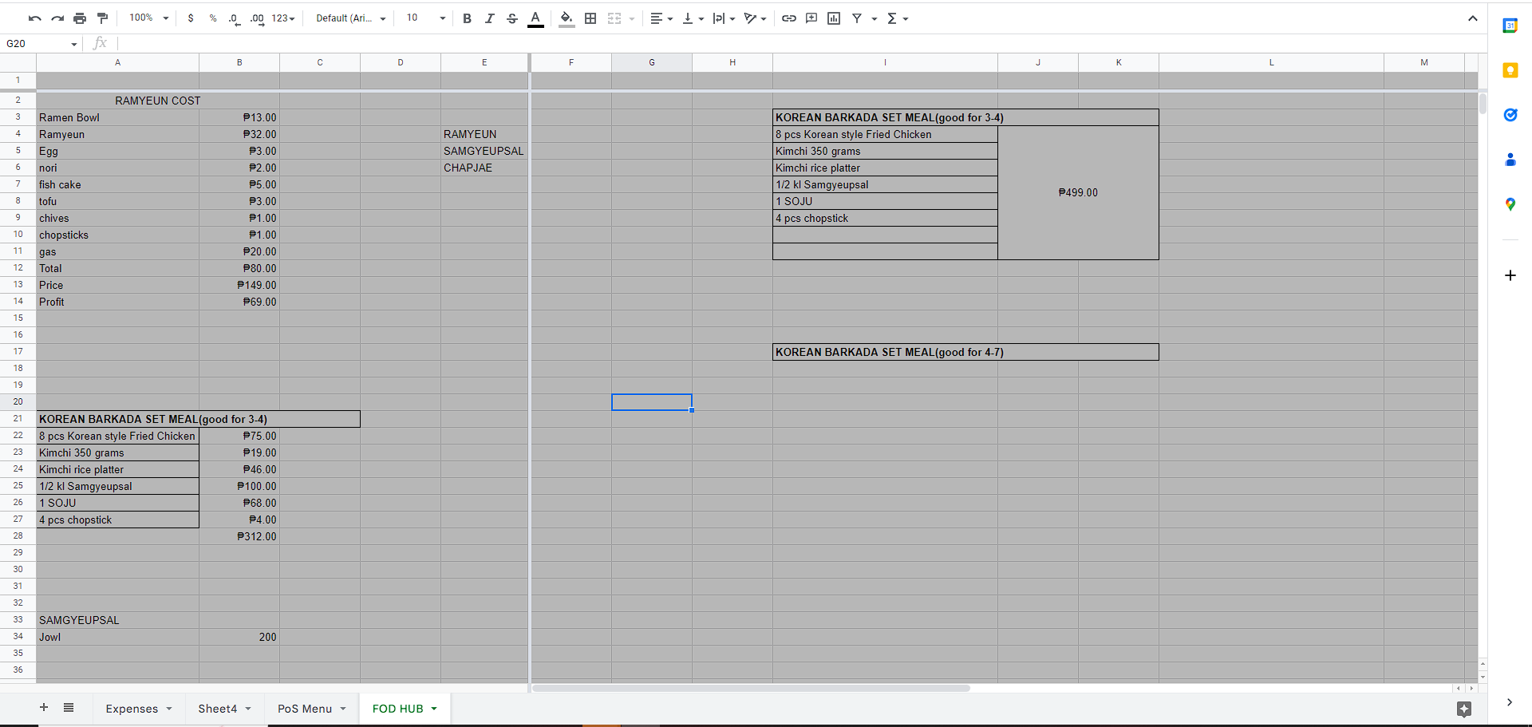The image size is (1532, 727).
Task: Show the all sheets list
Action: pyautogui.click(x=69, y=708)
